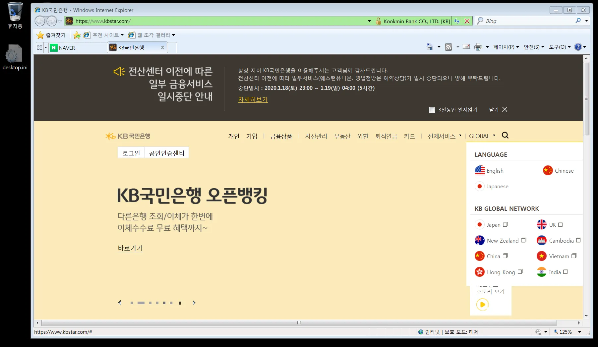Click the Chinese flag icon

(548, 170)
